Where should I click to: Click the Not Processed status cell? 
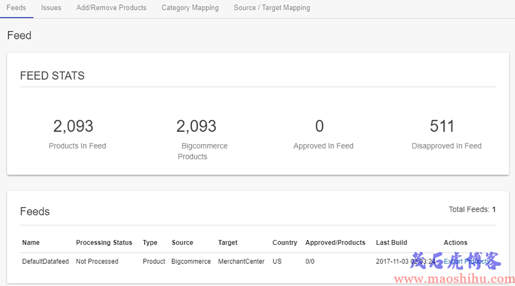tap(97, 261)
